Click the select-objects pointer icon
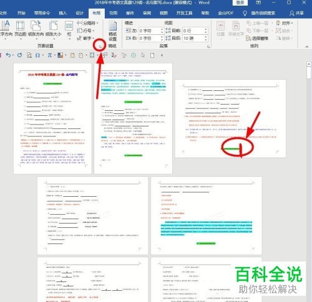The width and height of the screenshot is (312, 302). pos(143,55)
